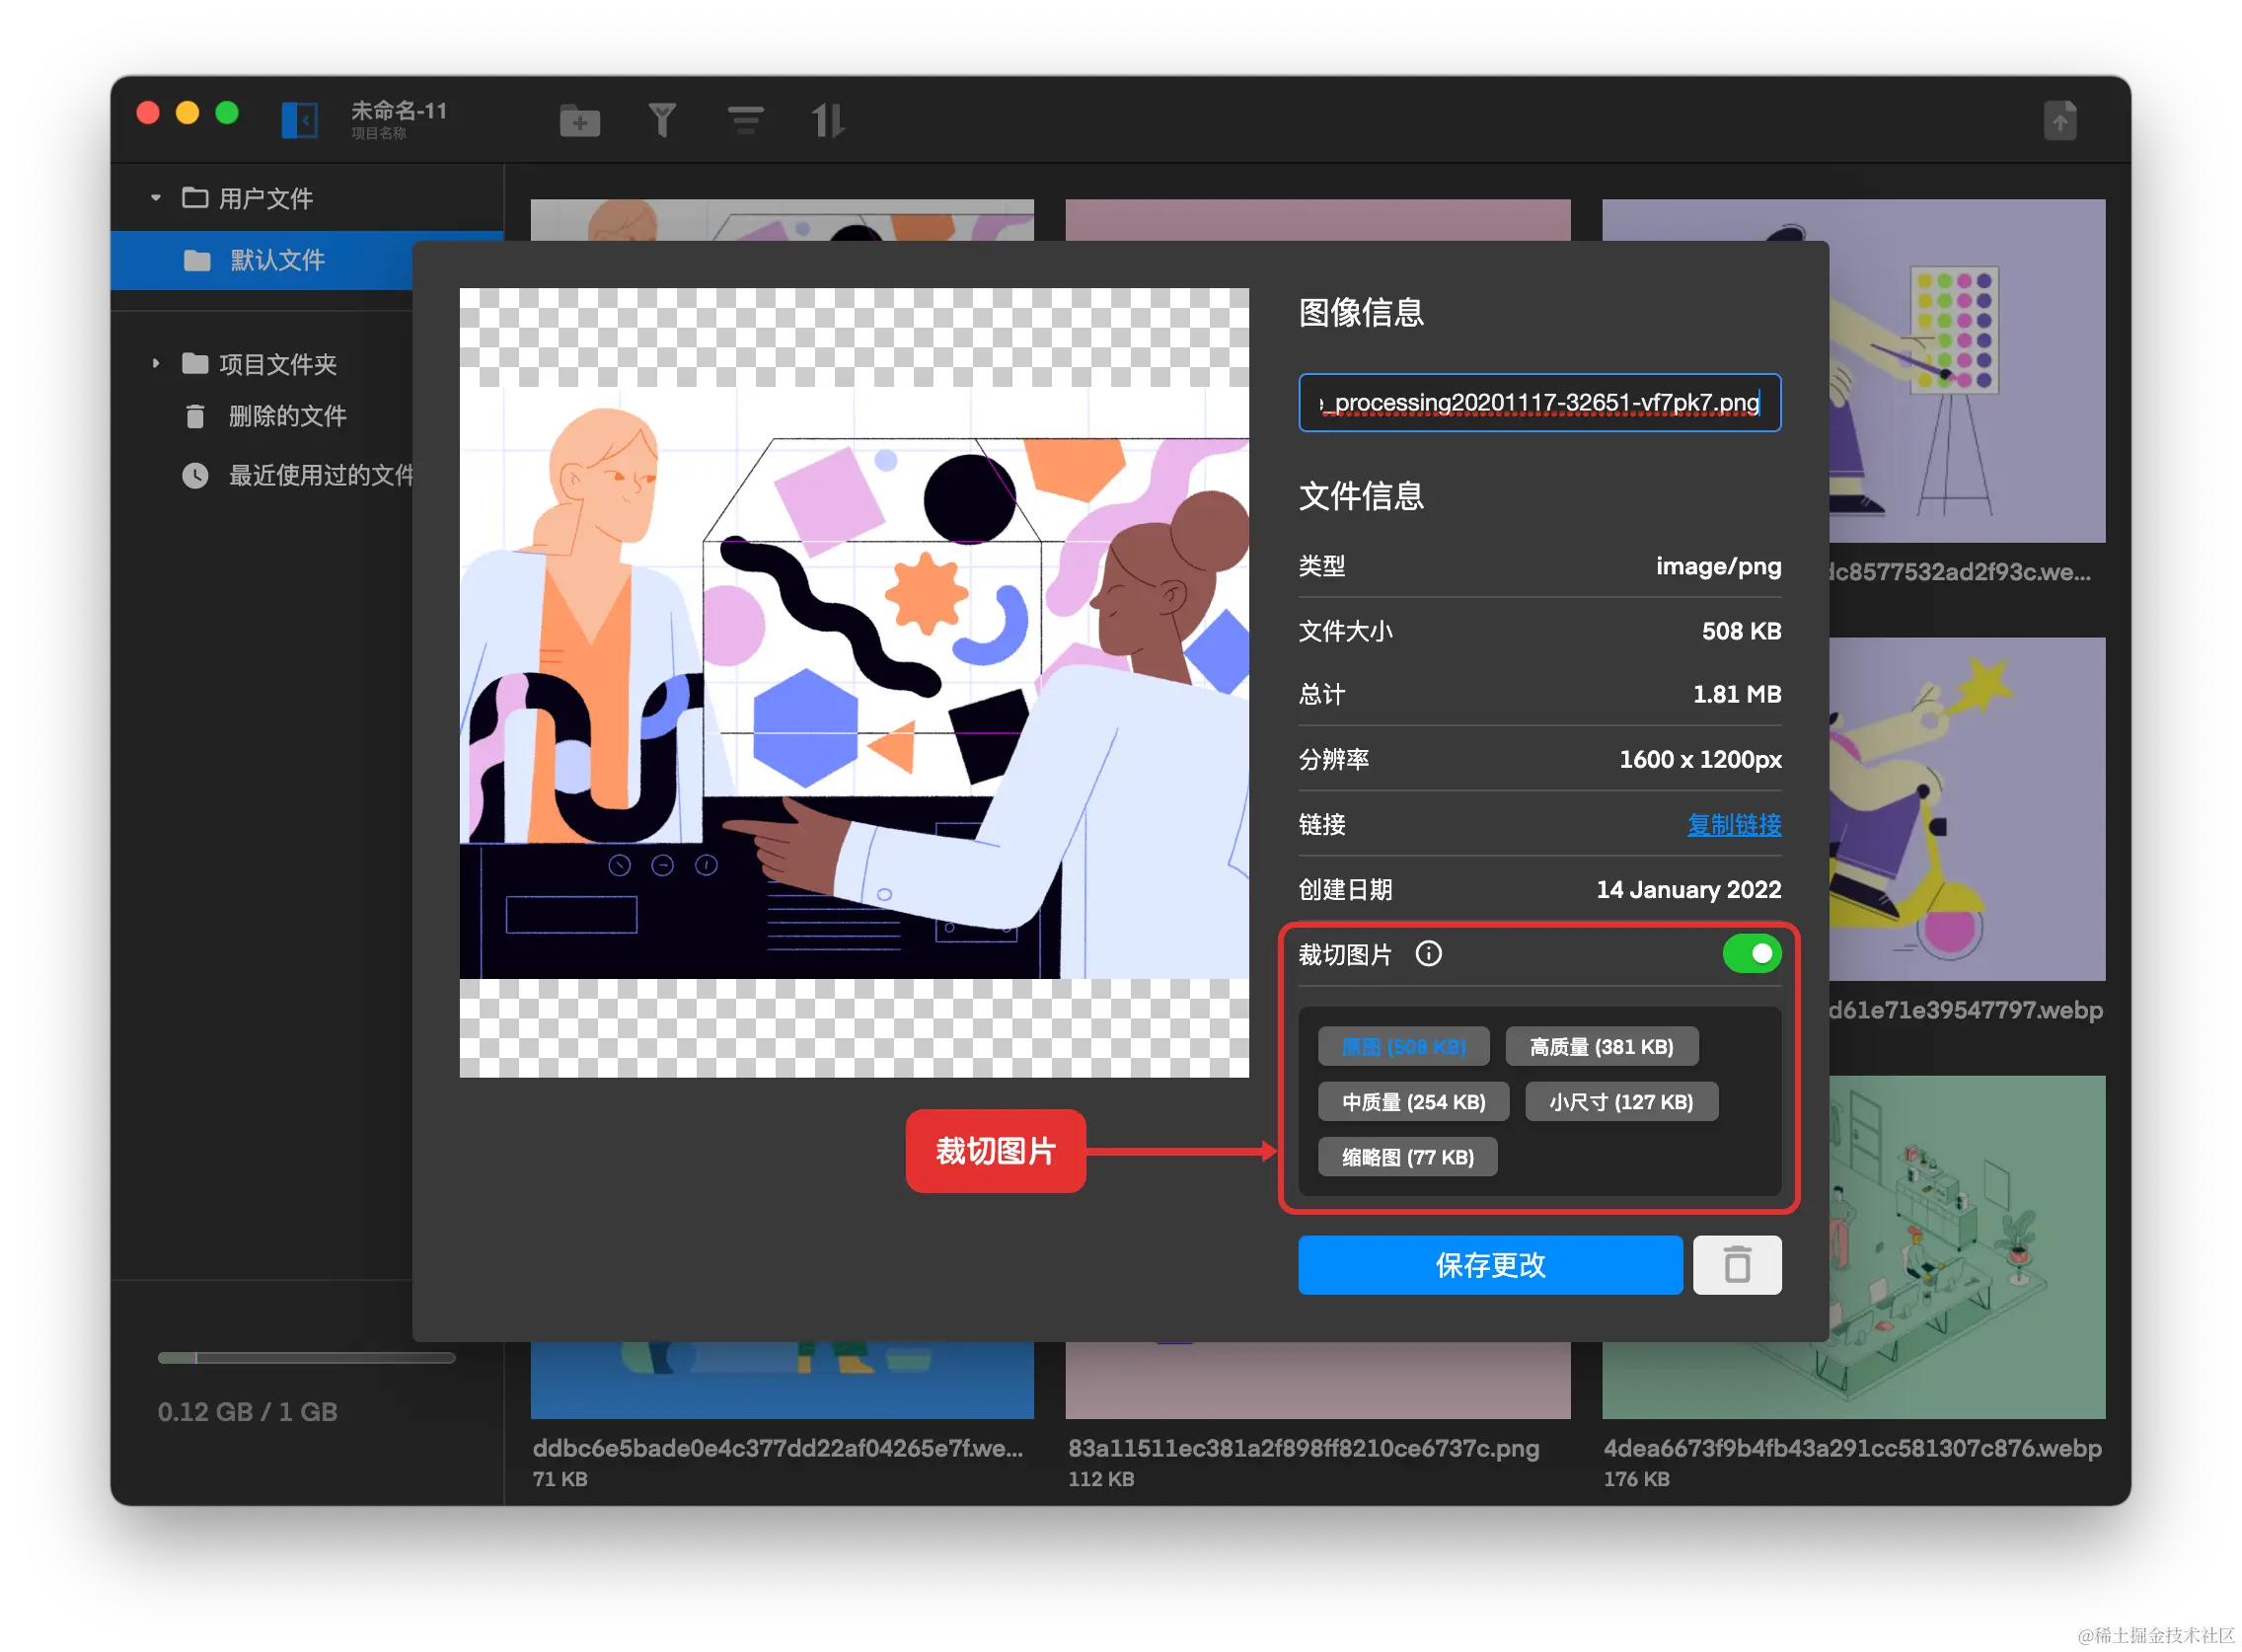Click the new folder toolbar icon
This screenshot has width=2242, height=1652.
[579, 122]
